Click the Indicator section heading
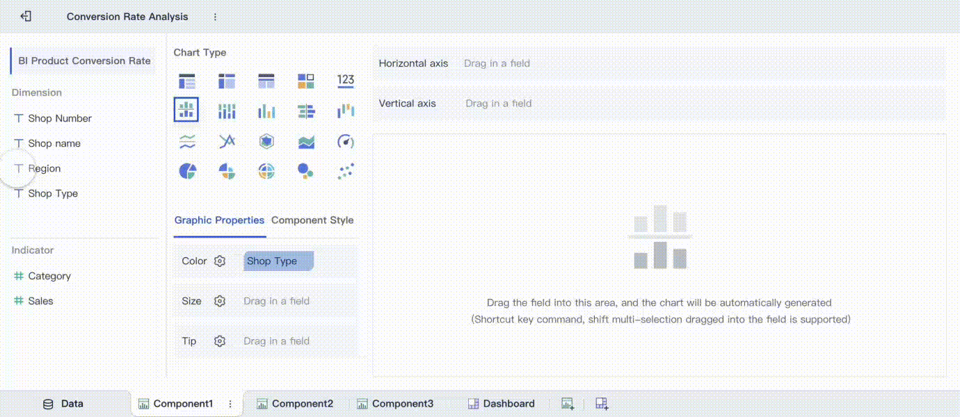 (x=33, y=250)
